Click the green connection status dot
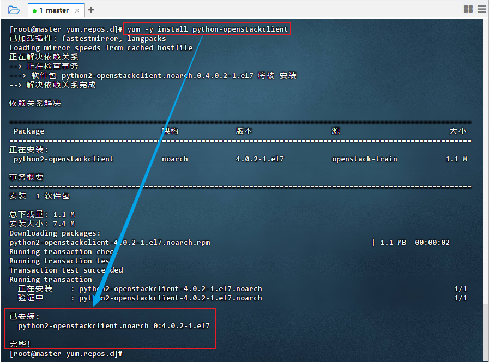This screenshot has width=489, height=362. 34,11
